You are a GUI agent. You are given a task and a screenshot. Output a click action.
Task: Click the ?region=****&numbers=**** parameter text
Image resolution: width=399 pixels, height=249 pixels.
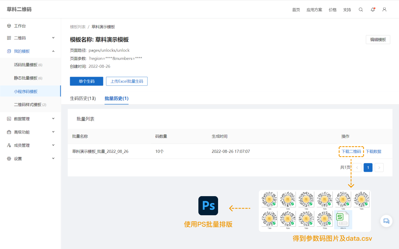click(x=115, y=58)
